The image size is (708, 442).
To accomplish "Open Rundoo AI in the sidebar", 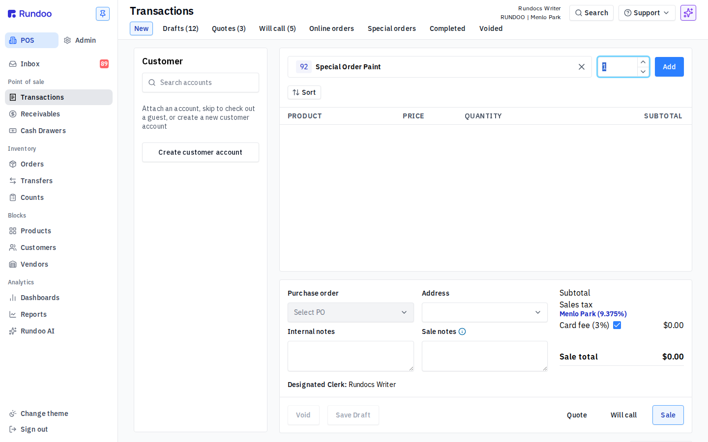I will click(x=59, y=331).
